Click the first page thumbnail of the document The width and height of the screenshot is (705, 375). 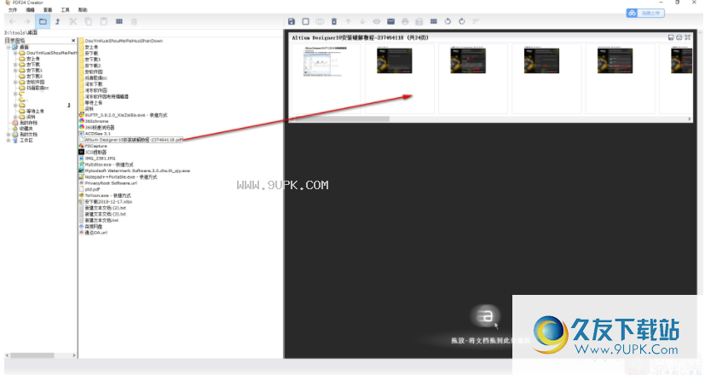pyautogui.click(x=326, y=78)
